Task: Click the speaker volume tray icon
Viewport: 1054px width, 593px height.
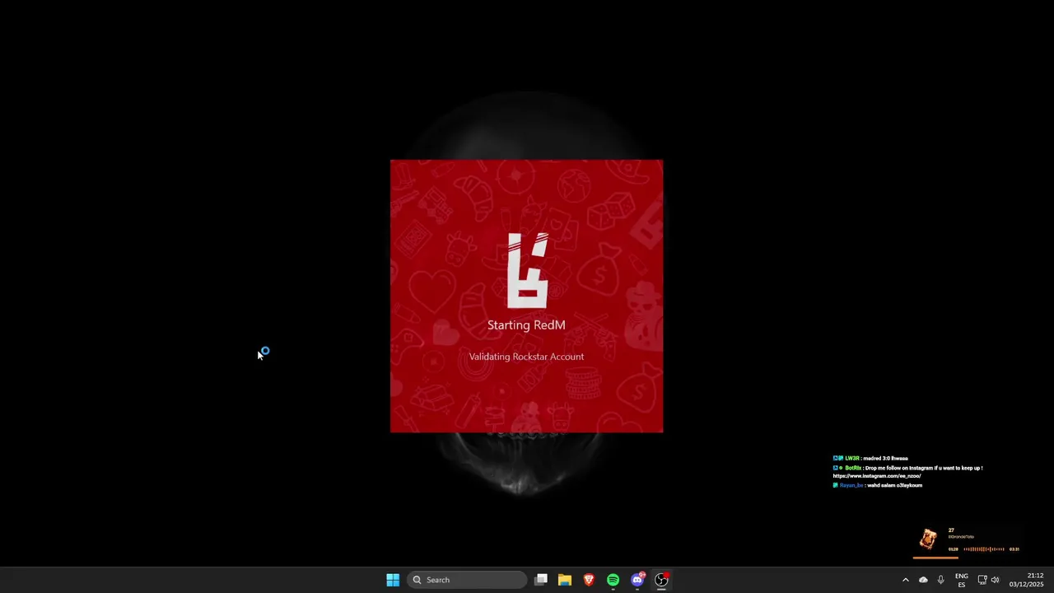Action: coord(995,580)
